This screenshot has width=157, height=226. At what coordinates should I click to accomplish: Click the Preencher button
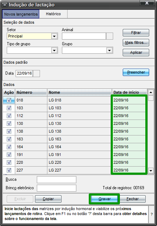[x=136, y=72]
